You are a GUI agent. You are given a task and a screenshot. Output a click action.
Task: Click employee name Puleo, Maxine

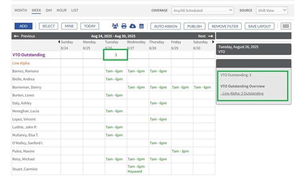click(x=24, y=151)
